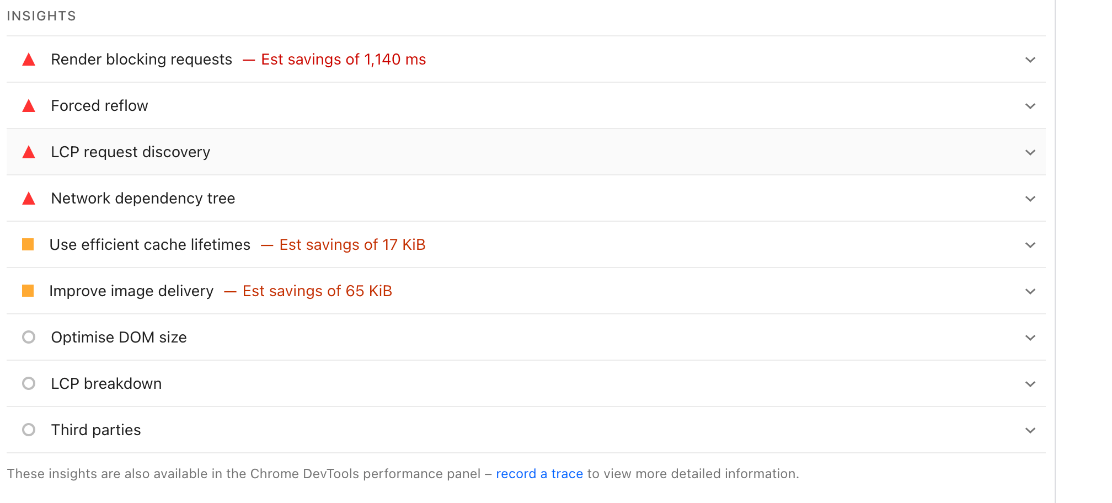
Task: Expand the Network dependency tree insight
Action: 1030,199
